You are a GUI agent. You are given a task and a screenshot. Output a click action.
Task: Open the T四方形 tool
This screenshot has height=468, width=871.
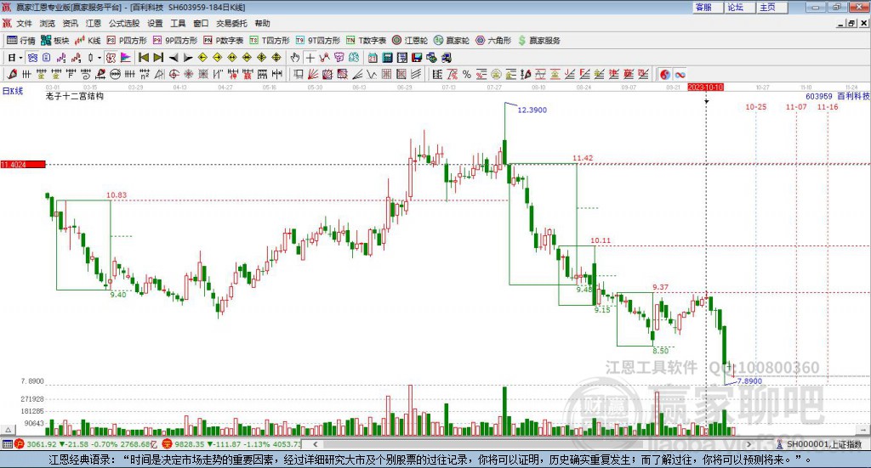(270, 41)
